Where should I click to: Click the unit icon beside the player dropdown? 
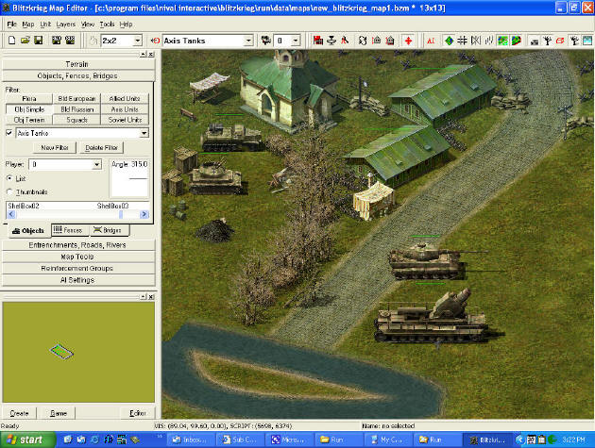tap(266, 41)
